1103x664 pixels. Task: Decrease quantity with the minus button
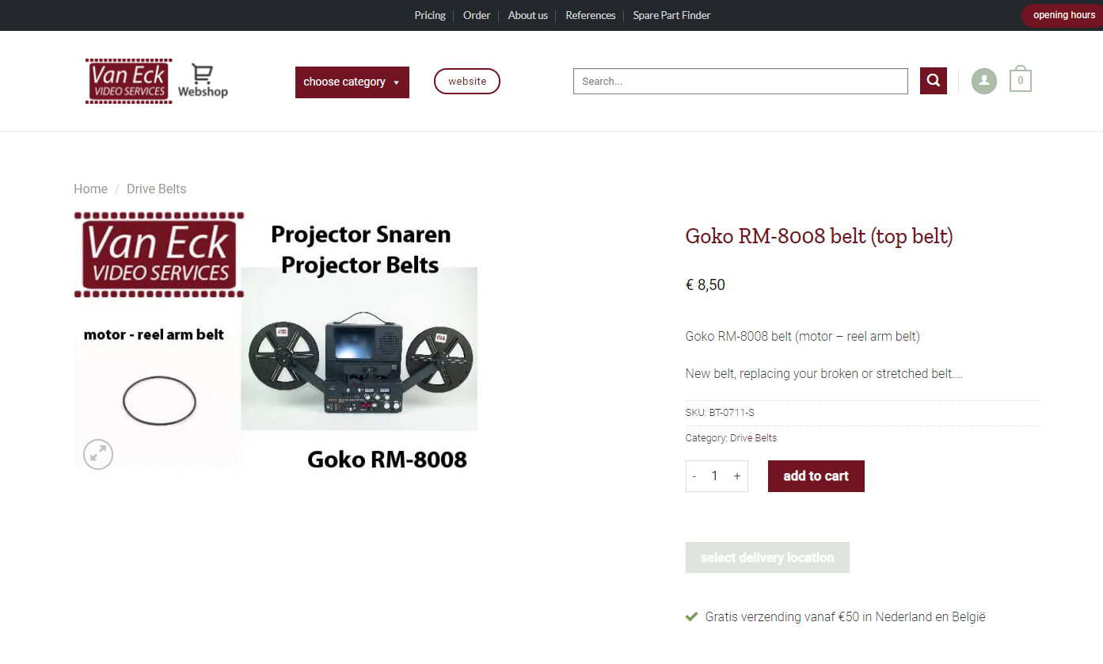[x=694, y=476]
